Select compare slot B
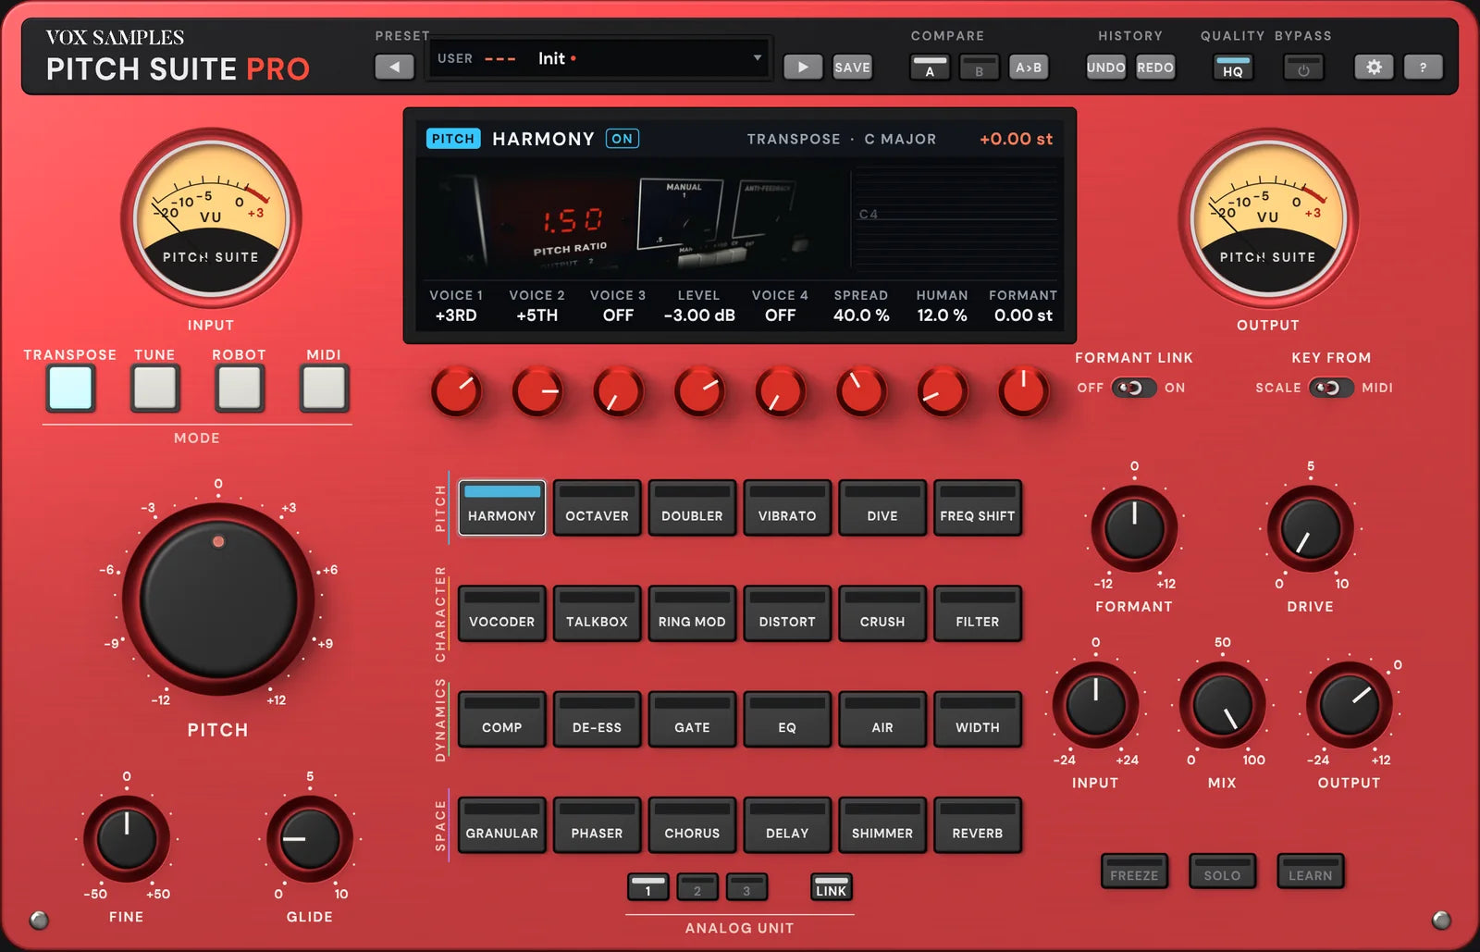Image resolution: width=1480 pixels, height=952 pixels. click(979, 68)
